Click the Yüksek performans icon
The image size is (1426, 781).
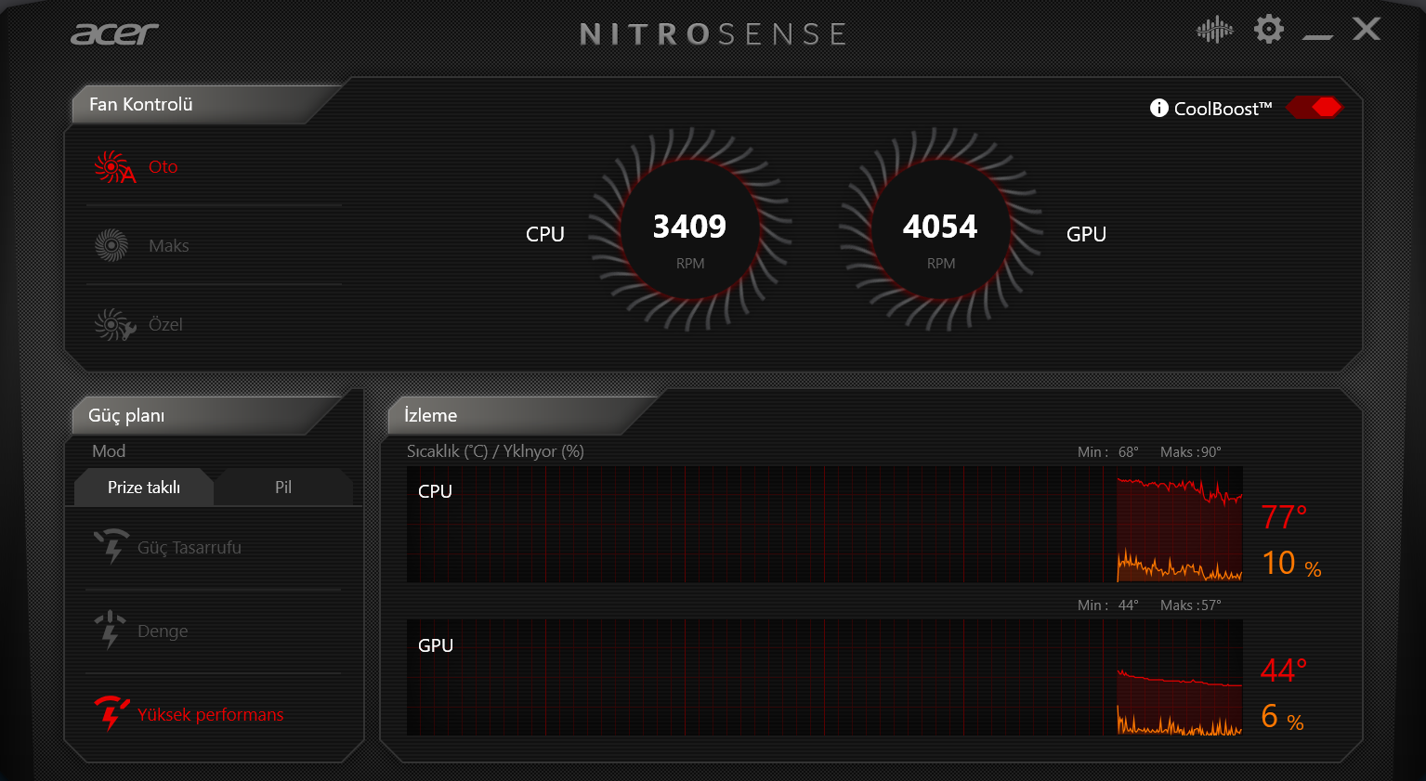click(x=111, y=713)
